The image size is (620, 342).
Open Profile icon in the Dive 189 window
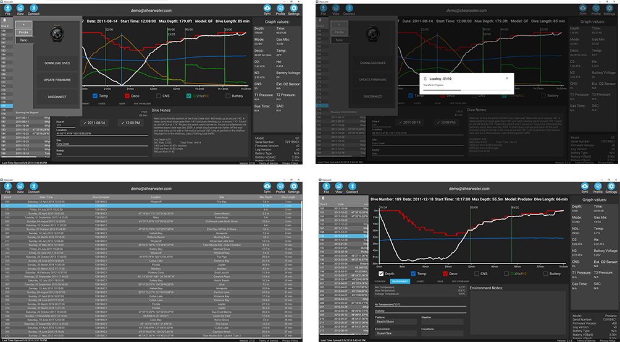(x=598, y=186)
